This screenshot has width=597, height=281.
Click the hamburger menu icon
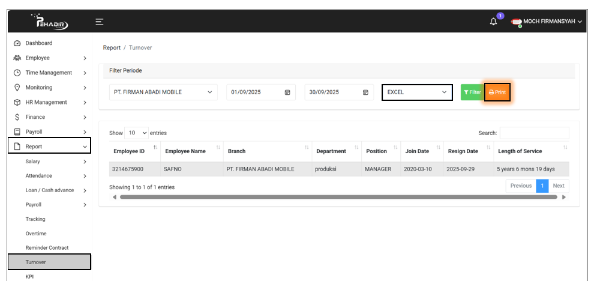click(x=100, y=22)
